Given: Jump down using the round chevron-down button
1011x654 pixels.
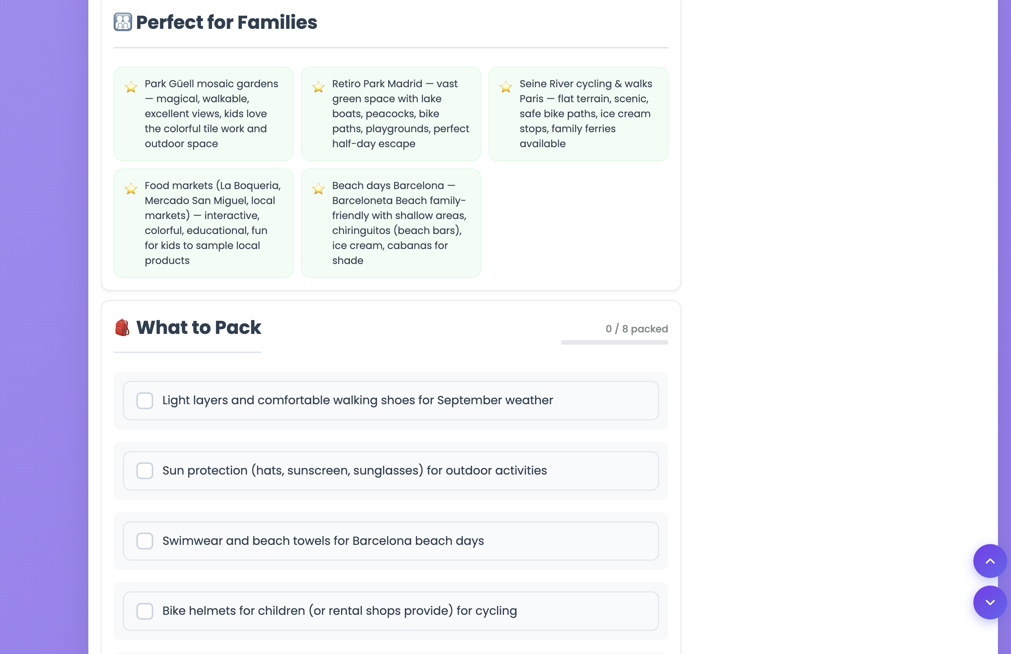Looking at the screenshot, I should tap(990, 603).
